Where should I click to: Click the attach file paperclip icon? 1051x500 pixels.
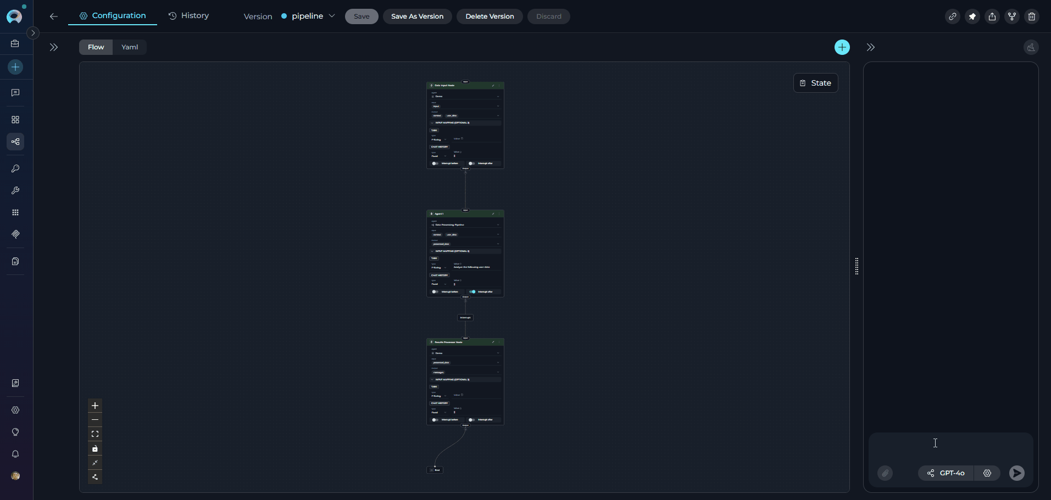pos(885,473)
